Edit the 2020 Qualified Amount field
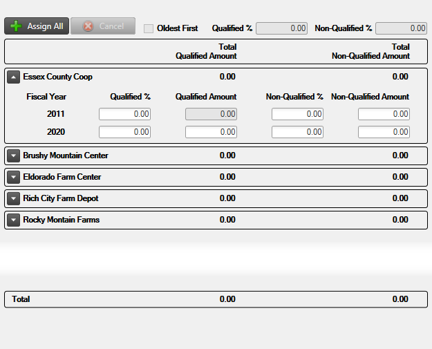 (211, 132)
